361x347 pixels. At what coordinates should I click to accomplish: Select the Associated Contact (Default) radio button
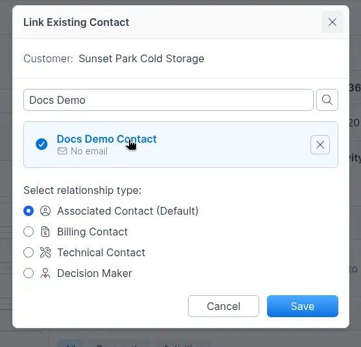pos(29,211)
